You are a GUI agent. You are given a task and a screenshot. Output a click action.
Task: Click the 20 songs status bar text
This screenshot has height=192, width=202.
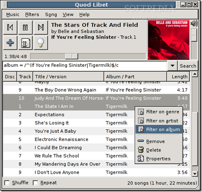(162, 183)
